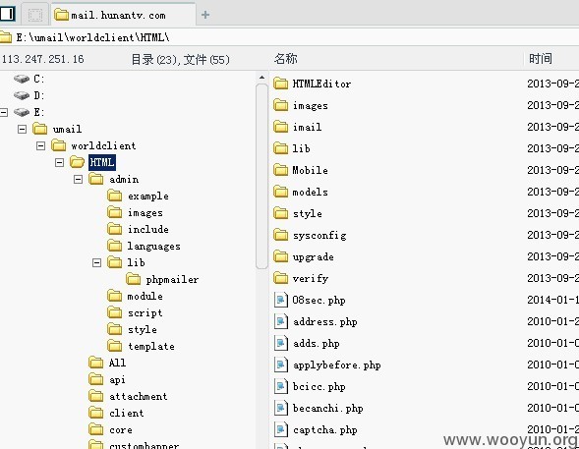This screenshot has width=579, height=449.
Task: Select the highlighted HTML tree item
Action: coord(102,162)
